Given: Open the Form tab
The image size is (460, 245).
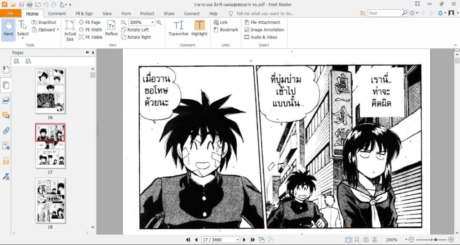Looking at the screenshot, I should (126, 13).
